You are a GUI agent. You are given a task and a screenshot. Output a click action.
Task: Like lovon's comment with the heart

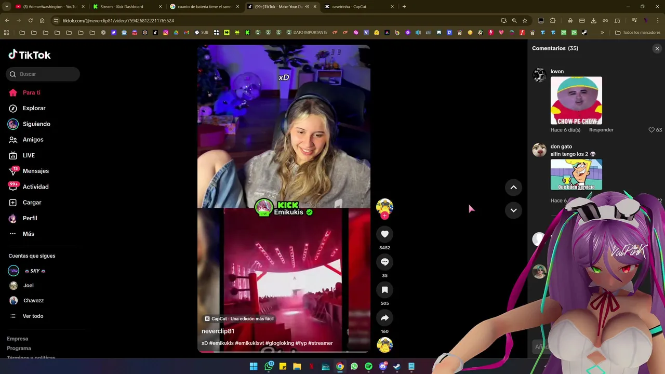point(651,130)
